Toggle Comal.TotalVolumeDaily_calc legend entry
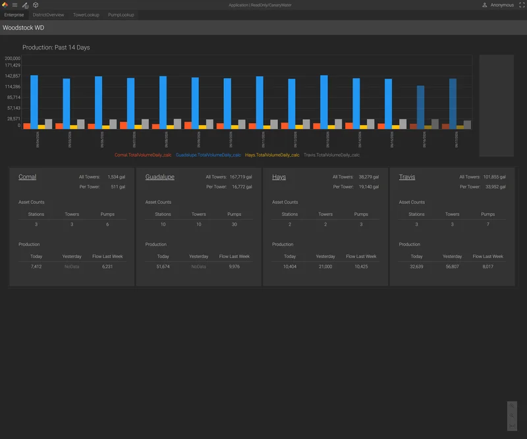Image resolution: width=527 pixels, height=439 pixels. pyautogui.click(x=143, y=155)
